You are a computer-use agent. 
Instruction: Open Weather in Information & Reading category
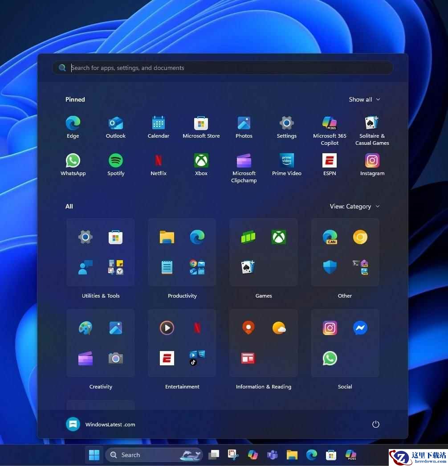click(279, 328)
